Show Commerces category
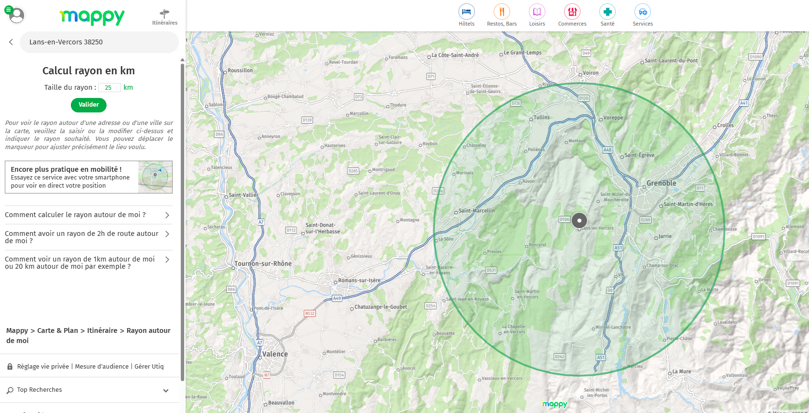Viewport: 809px width, 413px height. (x=572, y=15)
